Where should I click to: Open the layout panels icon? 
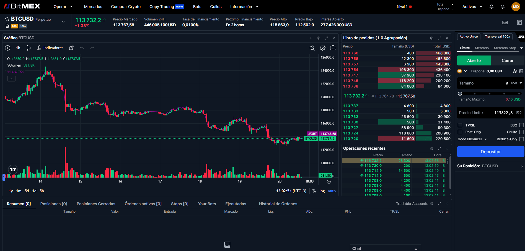point(519,22)
